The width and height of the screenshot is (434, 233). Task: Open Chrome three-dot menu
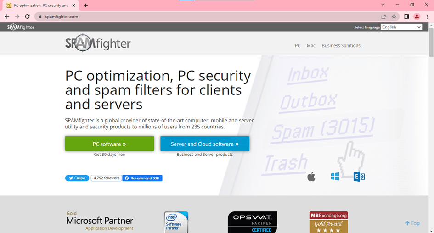(427, 17)
